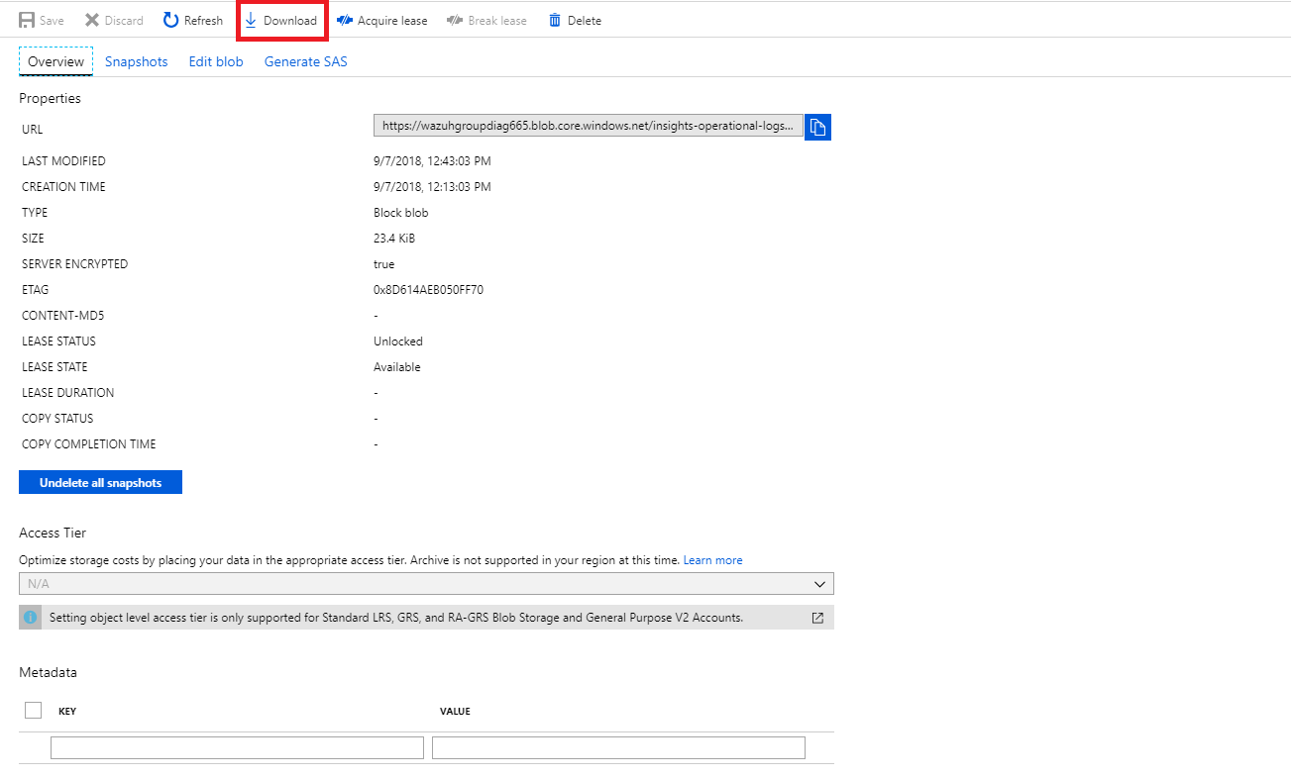Screen dimensions: 1296x779
Task: Click the Download arrow icon
Action: point(251,20)
